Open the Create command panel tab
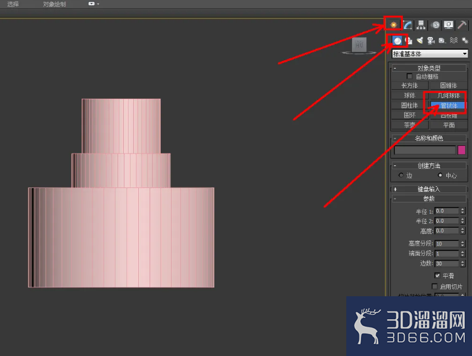The width and height of the screenshot is (472, 356). click(393, 25)
